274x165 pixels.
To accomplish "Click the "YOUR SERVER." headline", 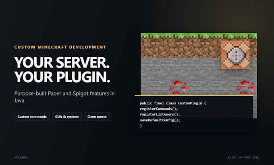I will (x=62, y=63).
